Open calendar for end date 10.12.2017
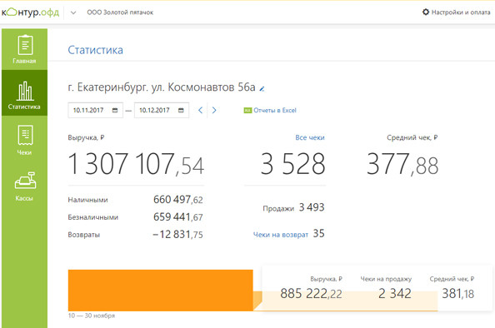 pyautogui.click(x=181, y=110)
